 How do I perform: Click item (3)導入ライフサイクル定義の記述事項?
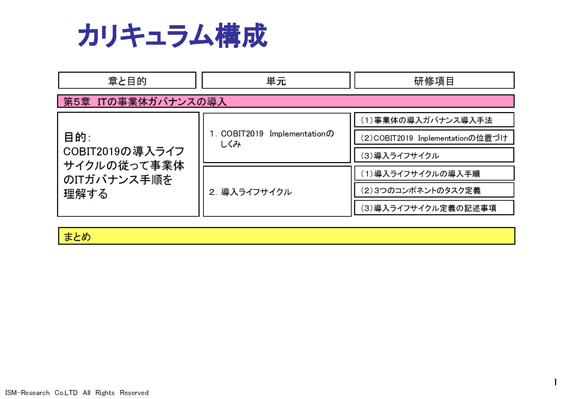(434, 208)
